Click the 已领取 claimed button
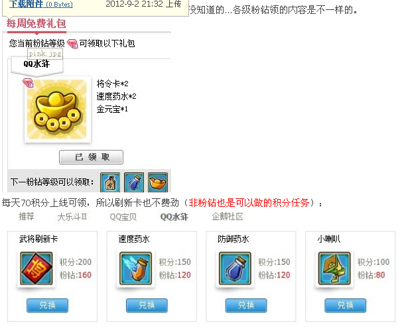The image size is (402, 327). click(x=91, y=157)
